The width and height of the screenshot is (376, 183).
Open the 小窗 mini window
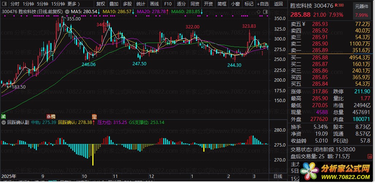235,4
